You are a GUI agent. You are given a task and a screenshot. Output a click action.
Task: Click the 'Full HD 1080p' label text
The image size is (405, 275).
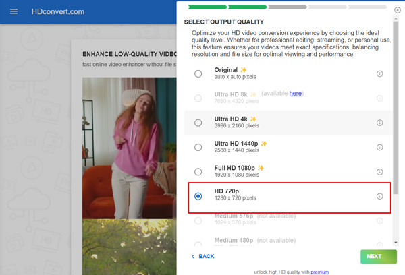coord(234,168)
